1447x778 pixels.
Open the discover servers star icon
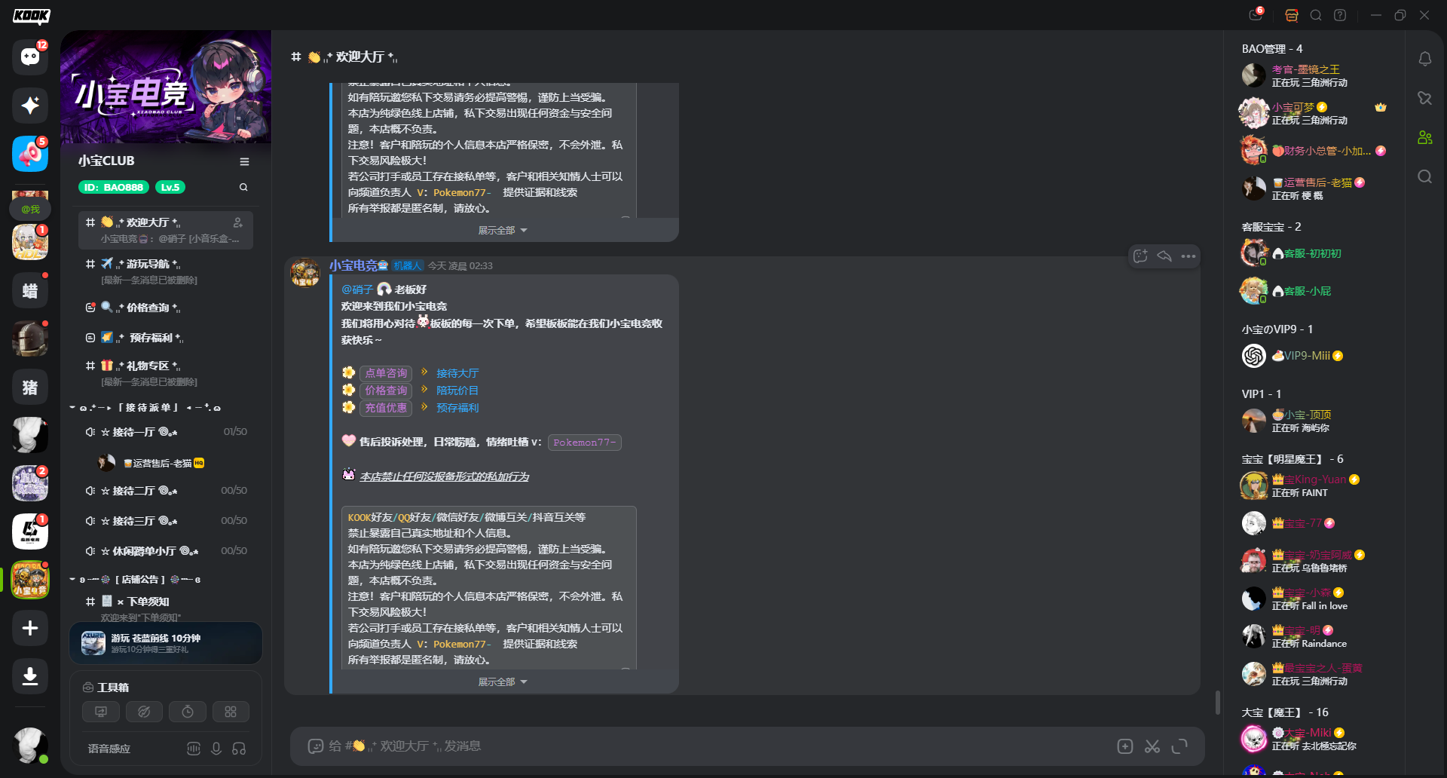click(30, 106)
